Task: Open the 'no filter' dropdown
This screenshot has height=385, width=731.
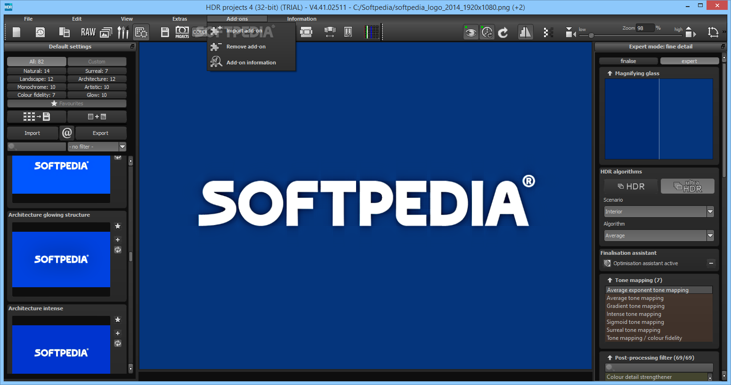Action: pos(97,147)
